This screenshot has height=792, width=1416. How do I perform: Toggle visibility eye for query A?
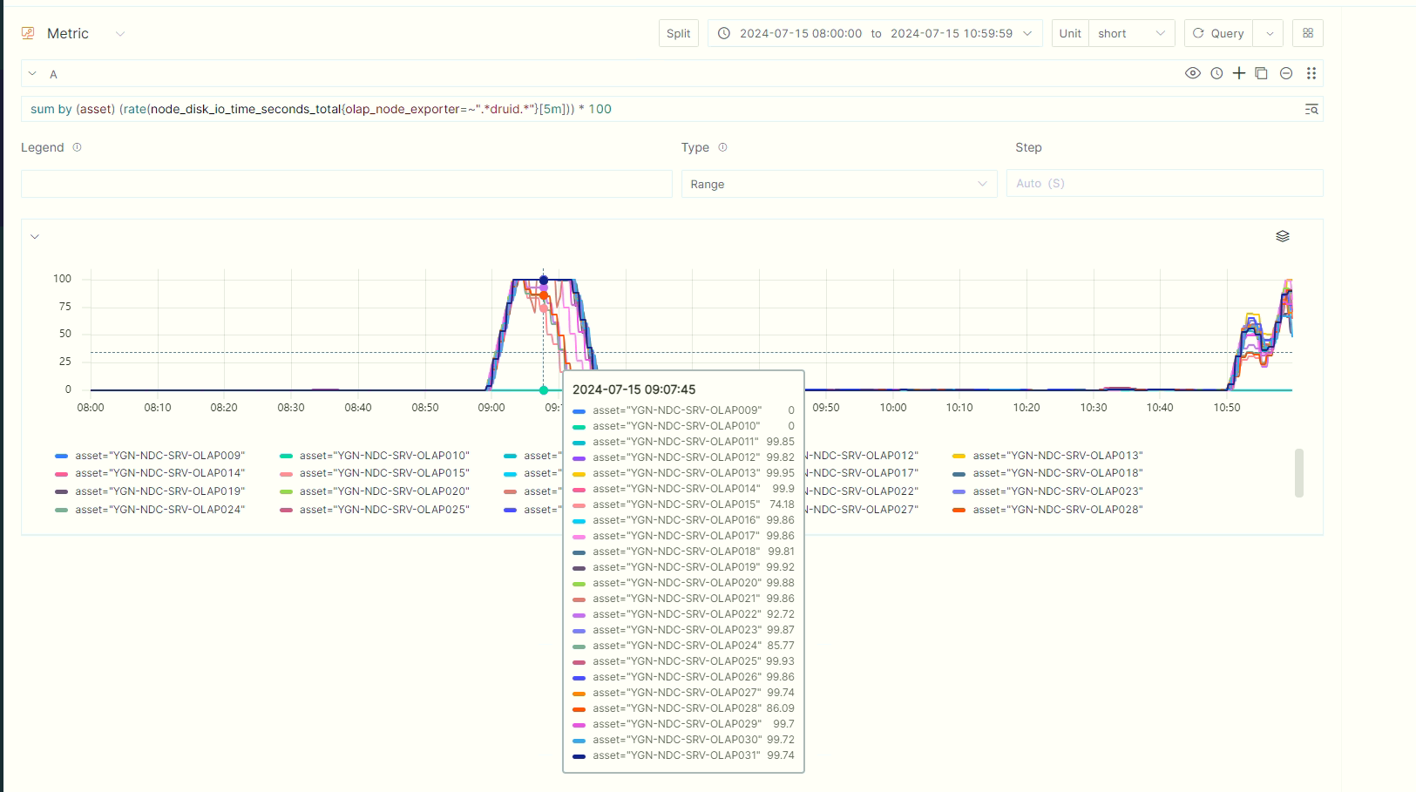(1193, 73)
